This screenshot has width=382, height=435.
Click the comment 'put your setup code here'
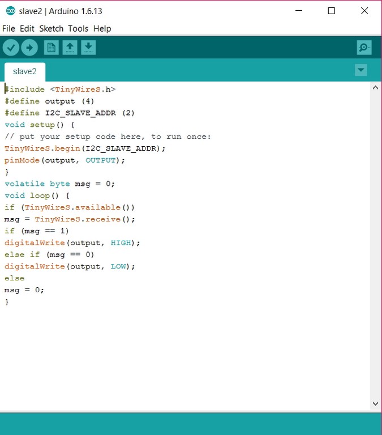click(x=82, y=137)
